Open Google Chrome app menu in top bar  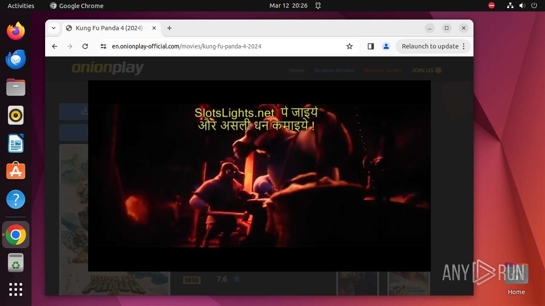pos(77,6)
